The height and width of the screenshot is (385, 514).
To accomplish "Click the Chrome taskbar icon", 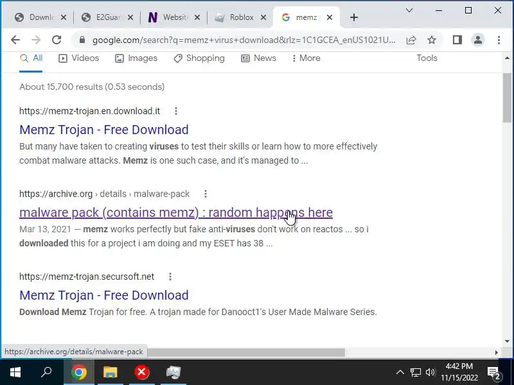I will point(79,372).
